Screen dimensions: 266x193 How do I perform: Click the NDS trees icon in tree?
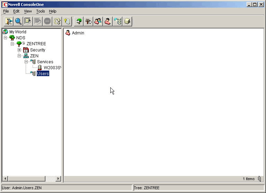pos(12,38)
